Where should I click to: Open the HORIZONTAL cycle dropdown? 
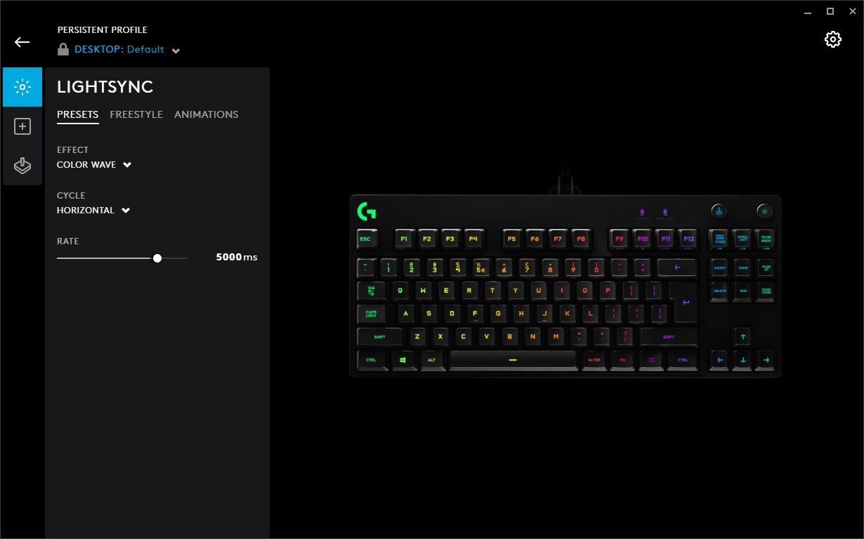coord(93,211)
